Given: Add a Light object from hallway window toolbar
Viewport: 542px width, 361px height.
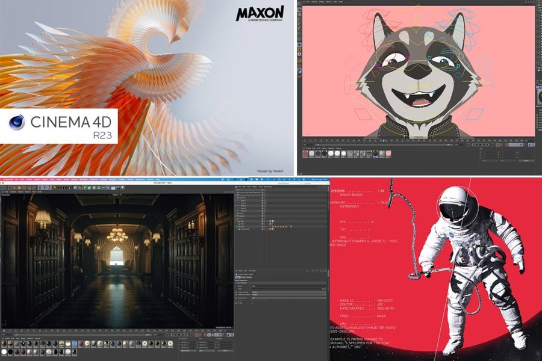Looking at the screenshot, I should pyautogui.click(x=122, y=188).
